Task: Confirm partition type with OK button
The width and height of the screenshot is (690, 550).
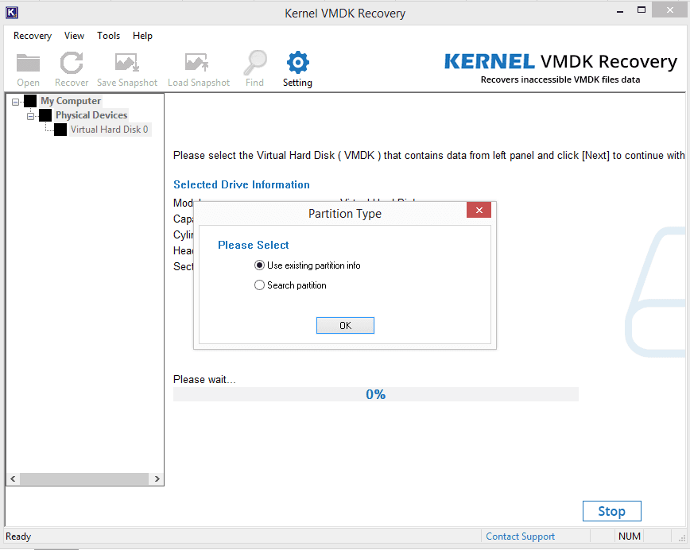Action: tap(345, 326)
